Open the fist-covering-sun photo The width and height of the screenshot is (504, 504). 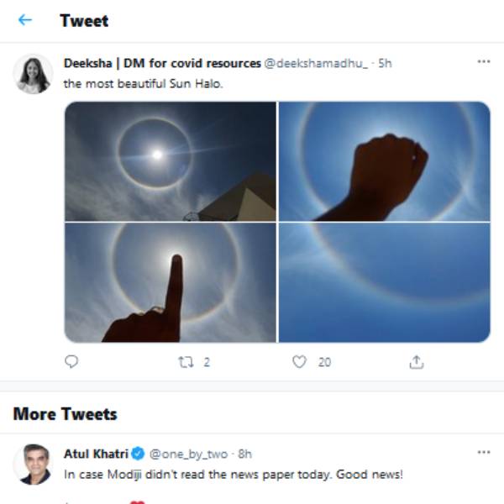click(x=384, y=161)
